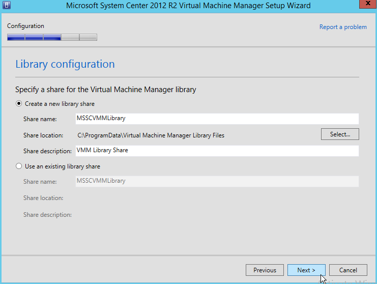The width and height of the screenshot is (377, 284).
Task: Click the new share name field MSSCVMMLibrary
Action: [x=217, y=119]
